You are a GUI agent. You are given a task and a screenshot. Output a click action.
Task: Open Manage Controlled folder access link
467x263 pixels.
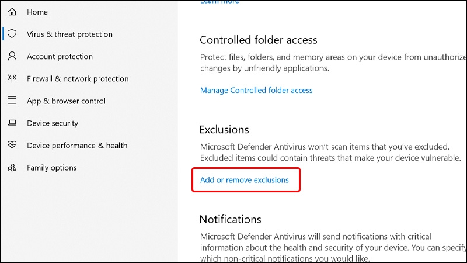[256, 91]
